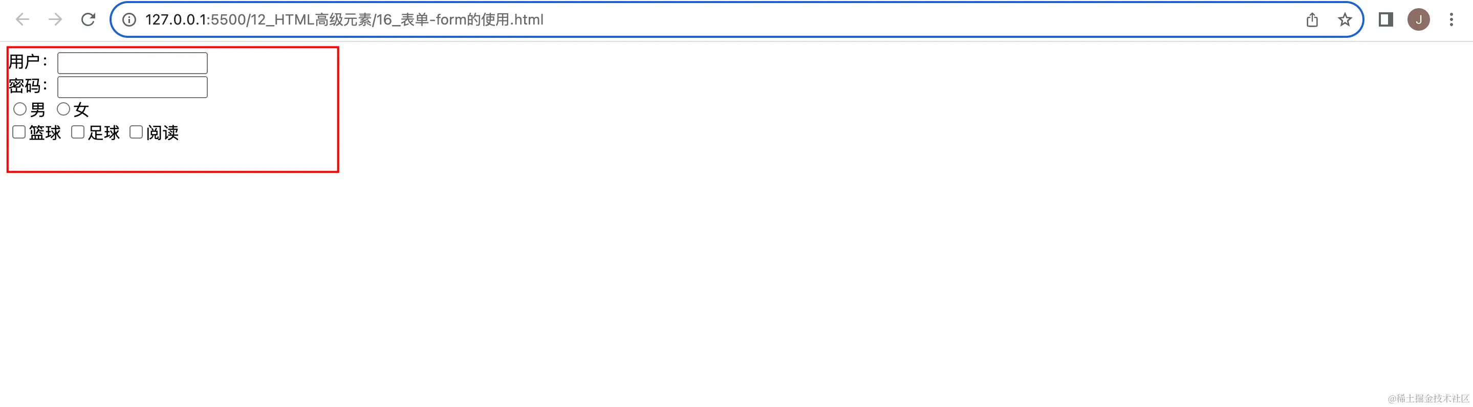1473x407 pixels.
Task: Click inside the 用户 input field
Action: click(132, 62)
